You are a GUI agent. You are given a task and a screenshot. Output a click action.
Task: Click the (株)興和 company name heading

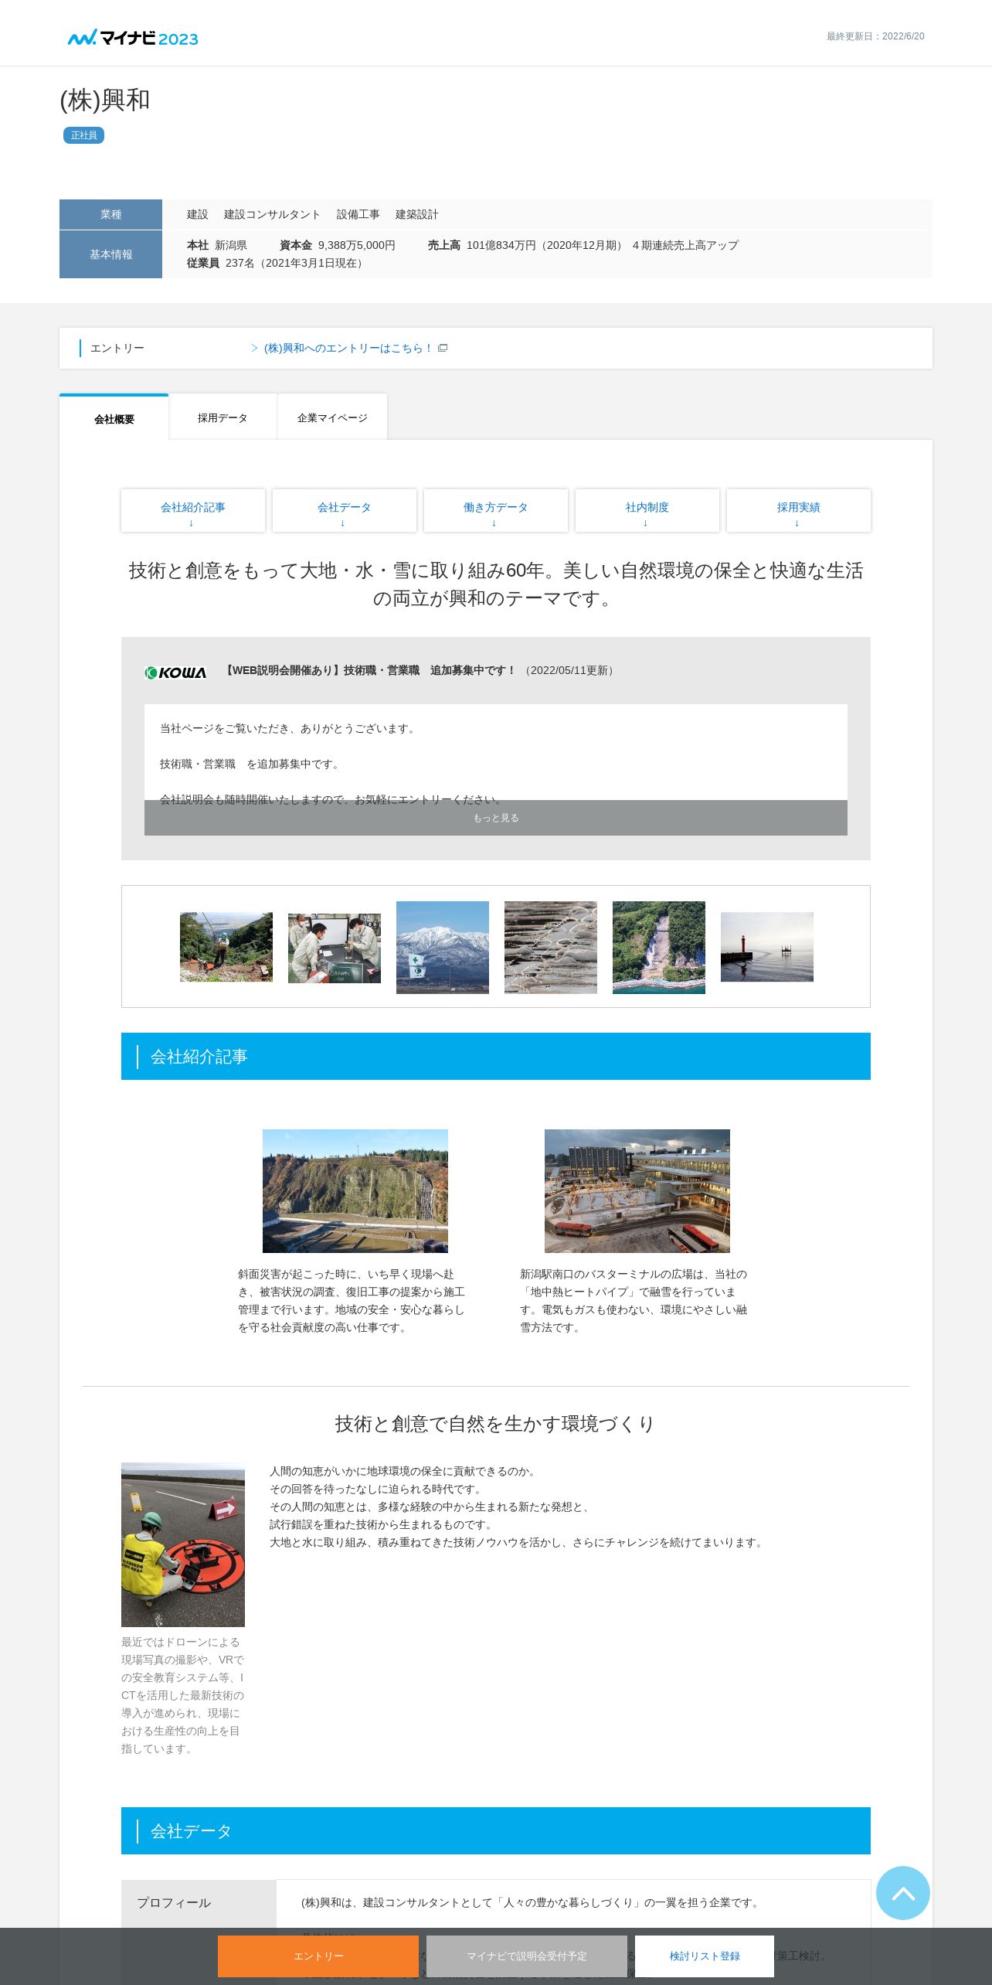point(105,100)
